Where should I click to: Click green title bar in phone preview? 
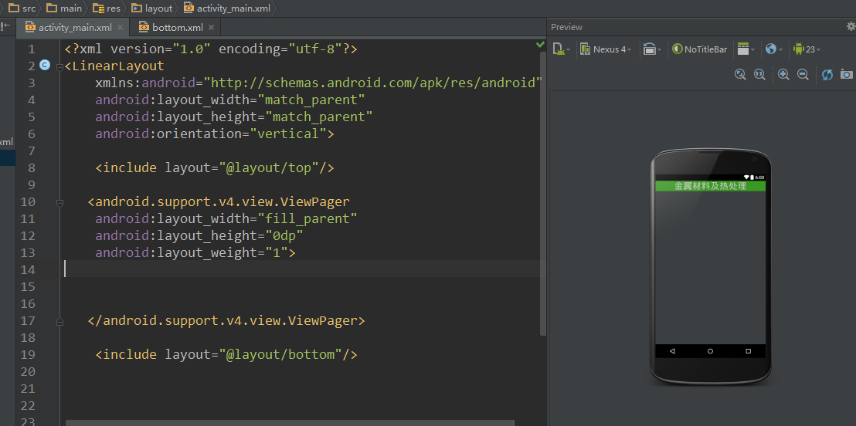pyautogui.click(x=710, y=186)
